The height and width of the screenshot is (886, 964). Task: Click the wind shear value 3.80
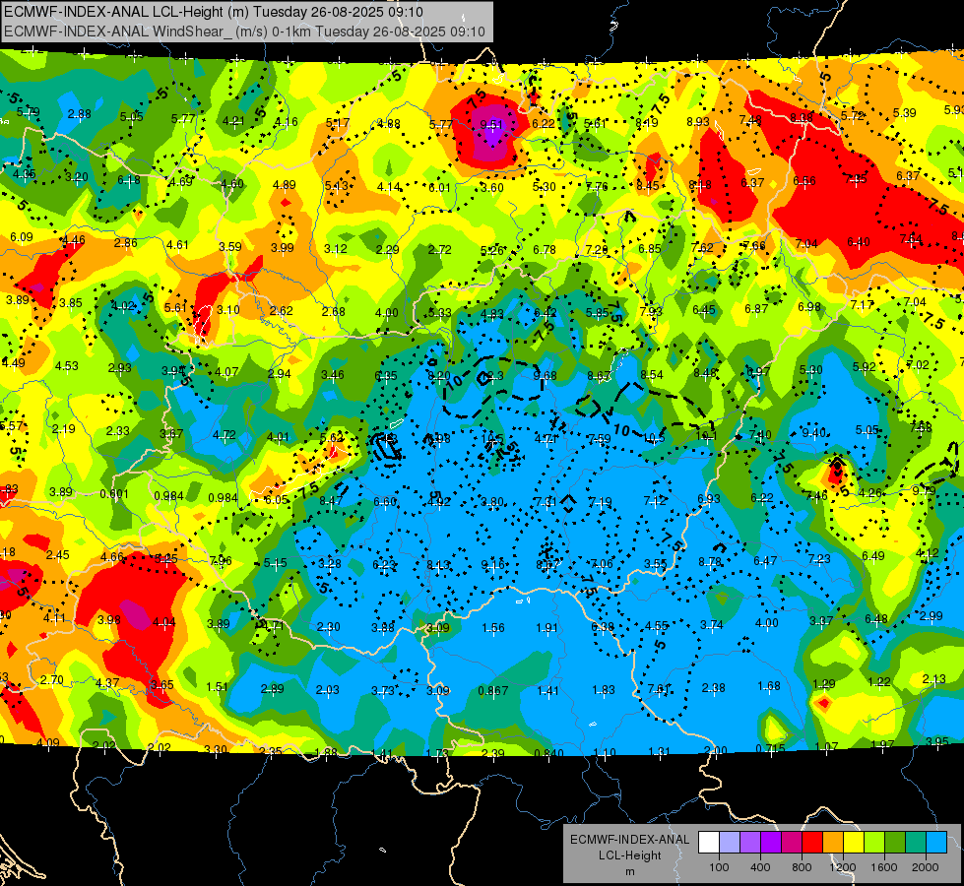click(x=492, y=502)
